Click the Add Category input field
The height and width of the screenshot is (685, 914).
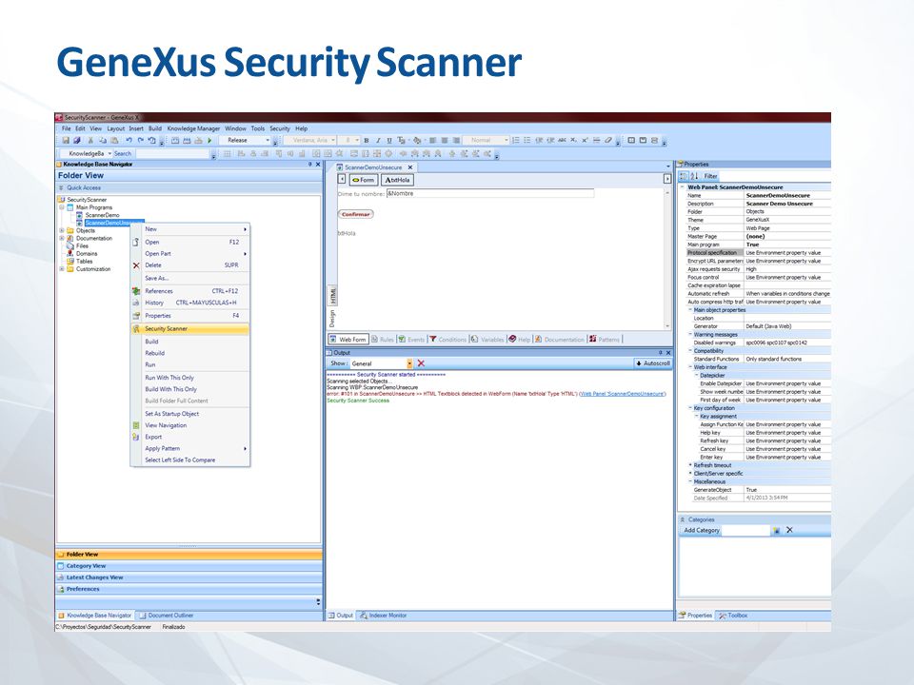pyautogui.click(x=745, y=531)
